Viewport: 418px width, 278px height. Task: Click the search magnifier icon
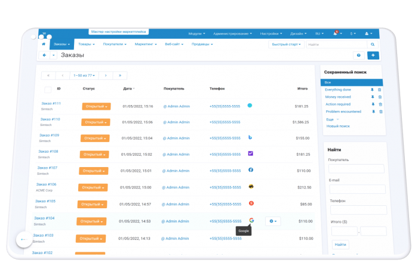pyautogui.click(x=373, y=45)
